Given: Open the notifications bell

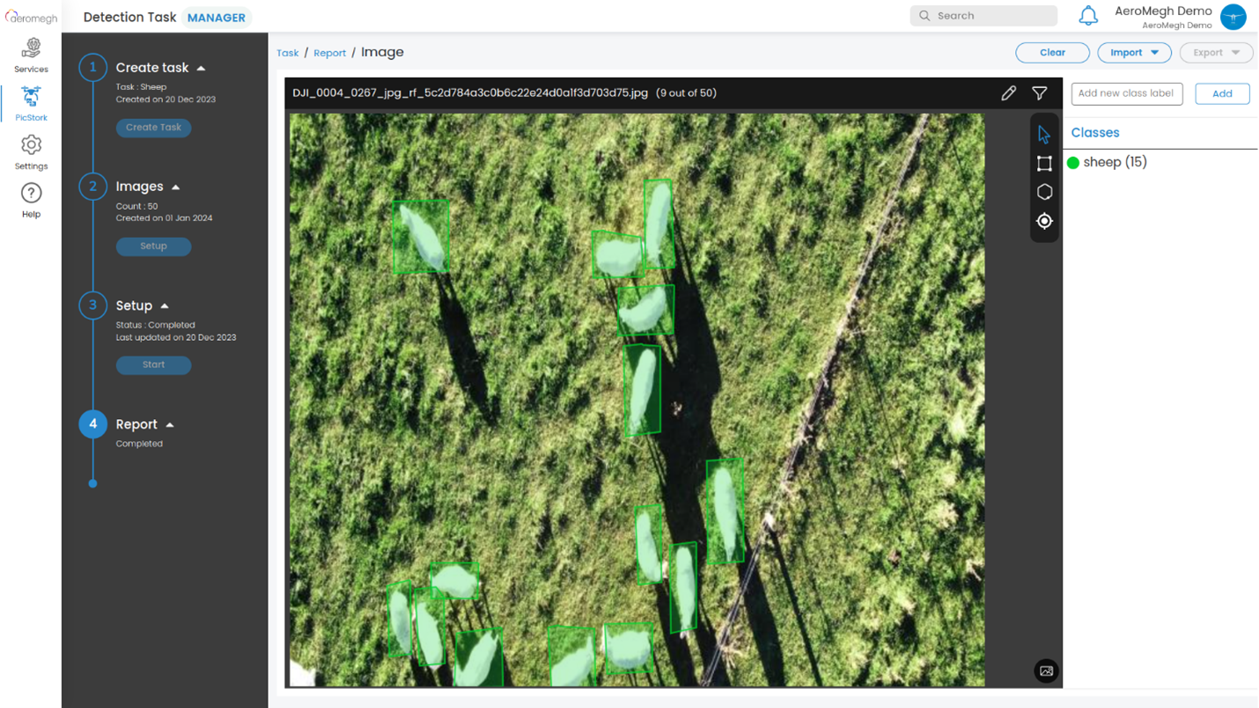Looking at the screenshot, I should coord(1088,16).
